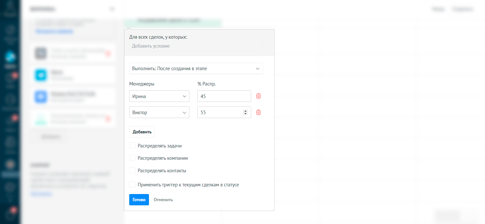Click Добавить button to add manager
Screen dimensions: 485x224
[142, 132]
